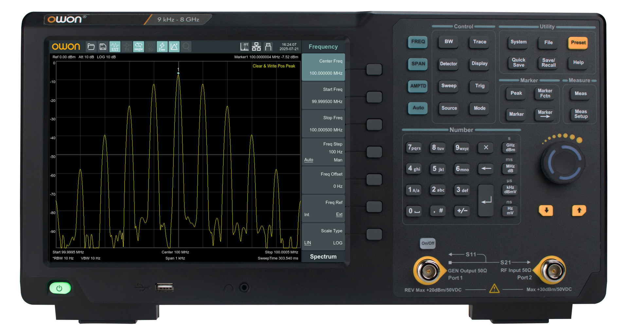The width and height of the screenshot is (628, 336).
Task: Toggle the EXT reference icon
Action: [115, 47]
